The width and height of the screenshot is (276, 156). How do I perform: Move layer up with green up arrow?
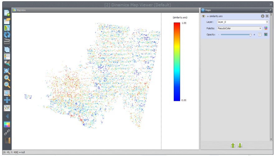[233, 145]
